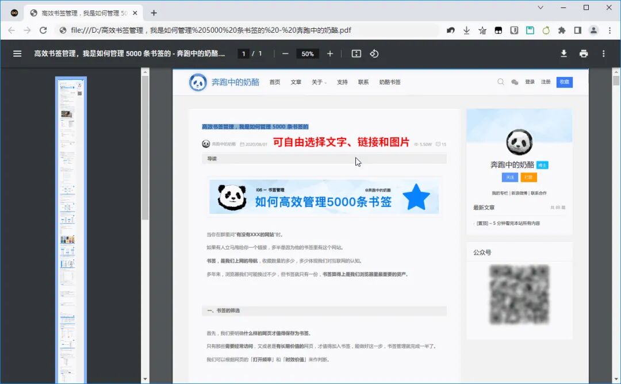The height and width of the screenshot is (384, 621).
Task: Open the Chrome three-dot menu
Action: tap(609, 30)
